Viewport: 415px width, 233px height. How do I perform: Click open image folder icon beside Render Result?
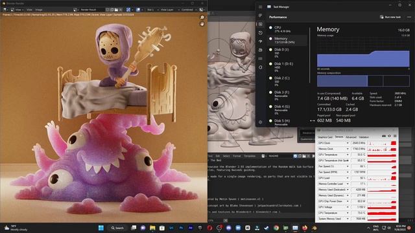[116, 10]
